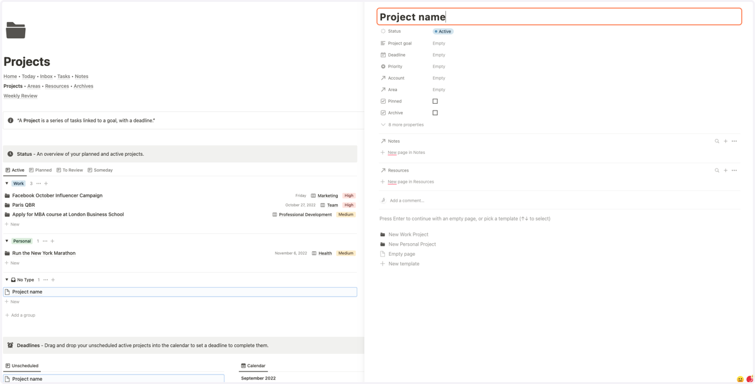This screenshot has width=755, height=384.
Task: Open the three-dot options for Personal group
Action: tap(45, 241)
